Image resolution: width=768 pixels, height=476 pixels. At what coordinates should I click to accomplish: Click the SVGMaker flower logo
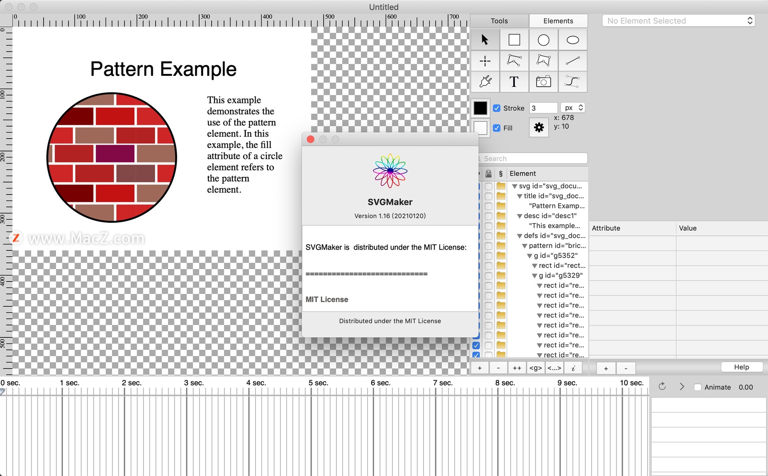[390, 171]
